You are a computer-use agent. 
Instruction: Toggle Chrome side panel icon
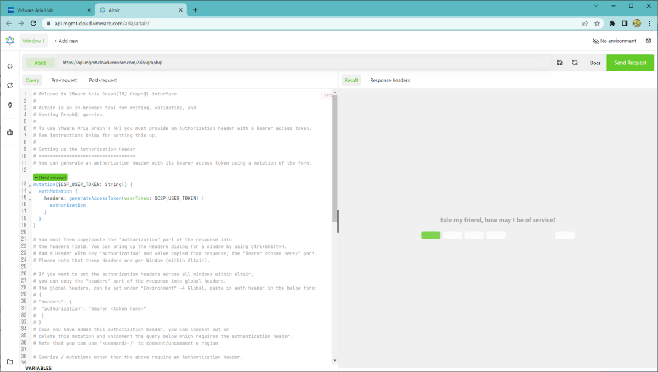coord(625,24)
